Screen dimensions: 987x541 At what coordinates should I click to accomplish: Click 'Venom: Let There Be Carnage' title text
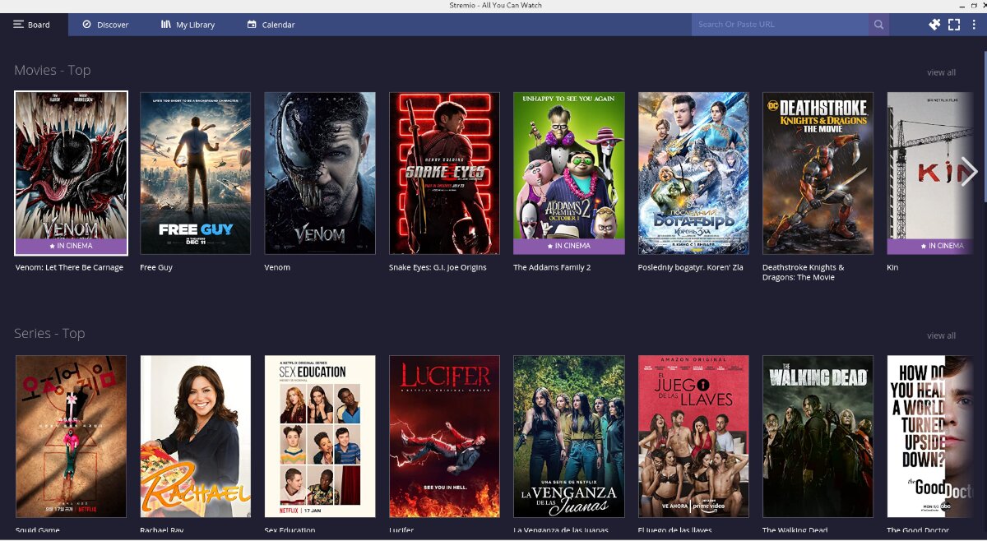click(69, 267)
